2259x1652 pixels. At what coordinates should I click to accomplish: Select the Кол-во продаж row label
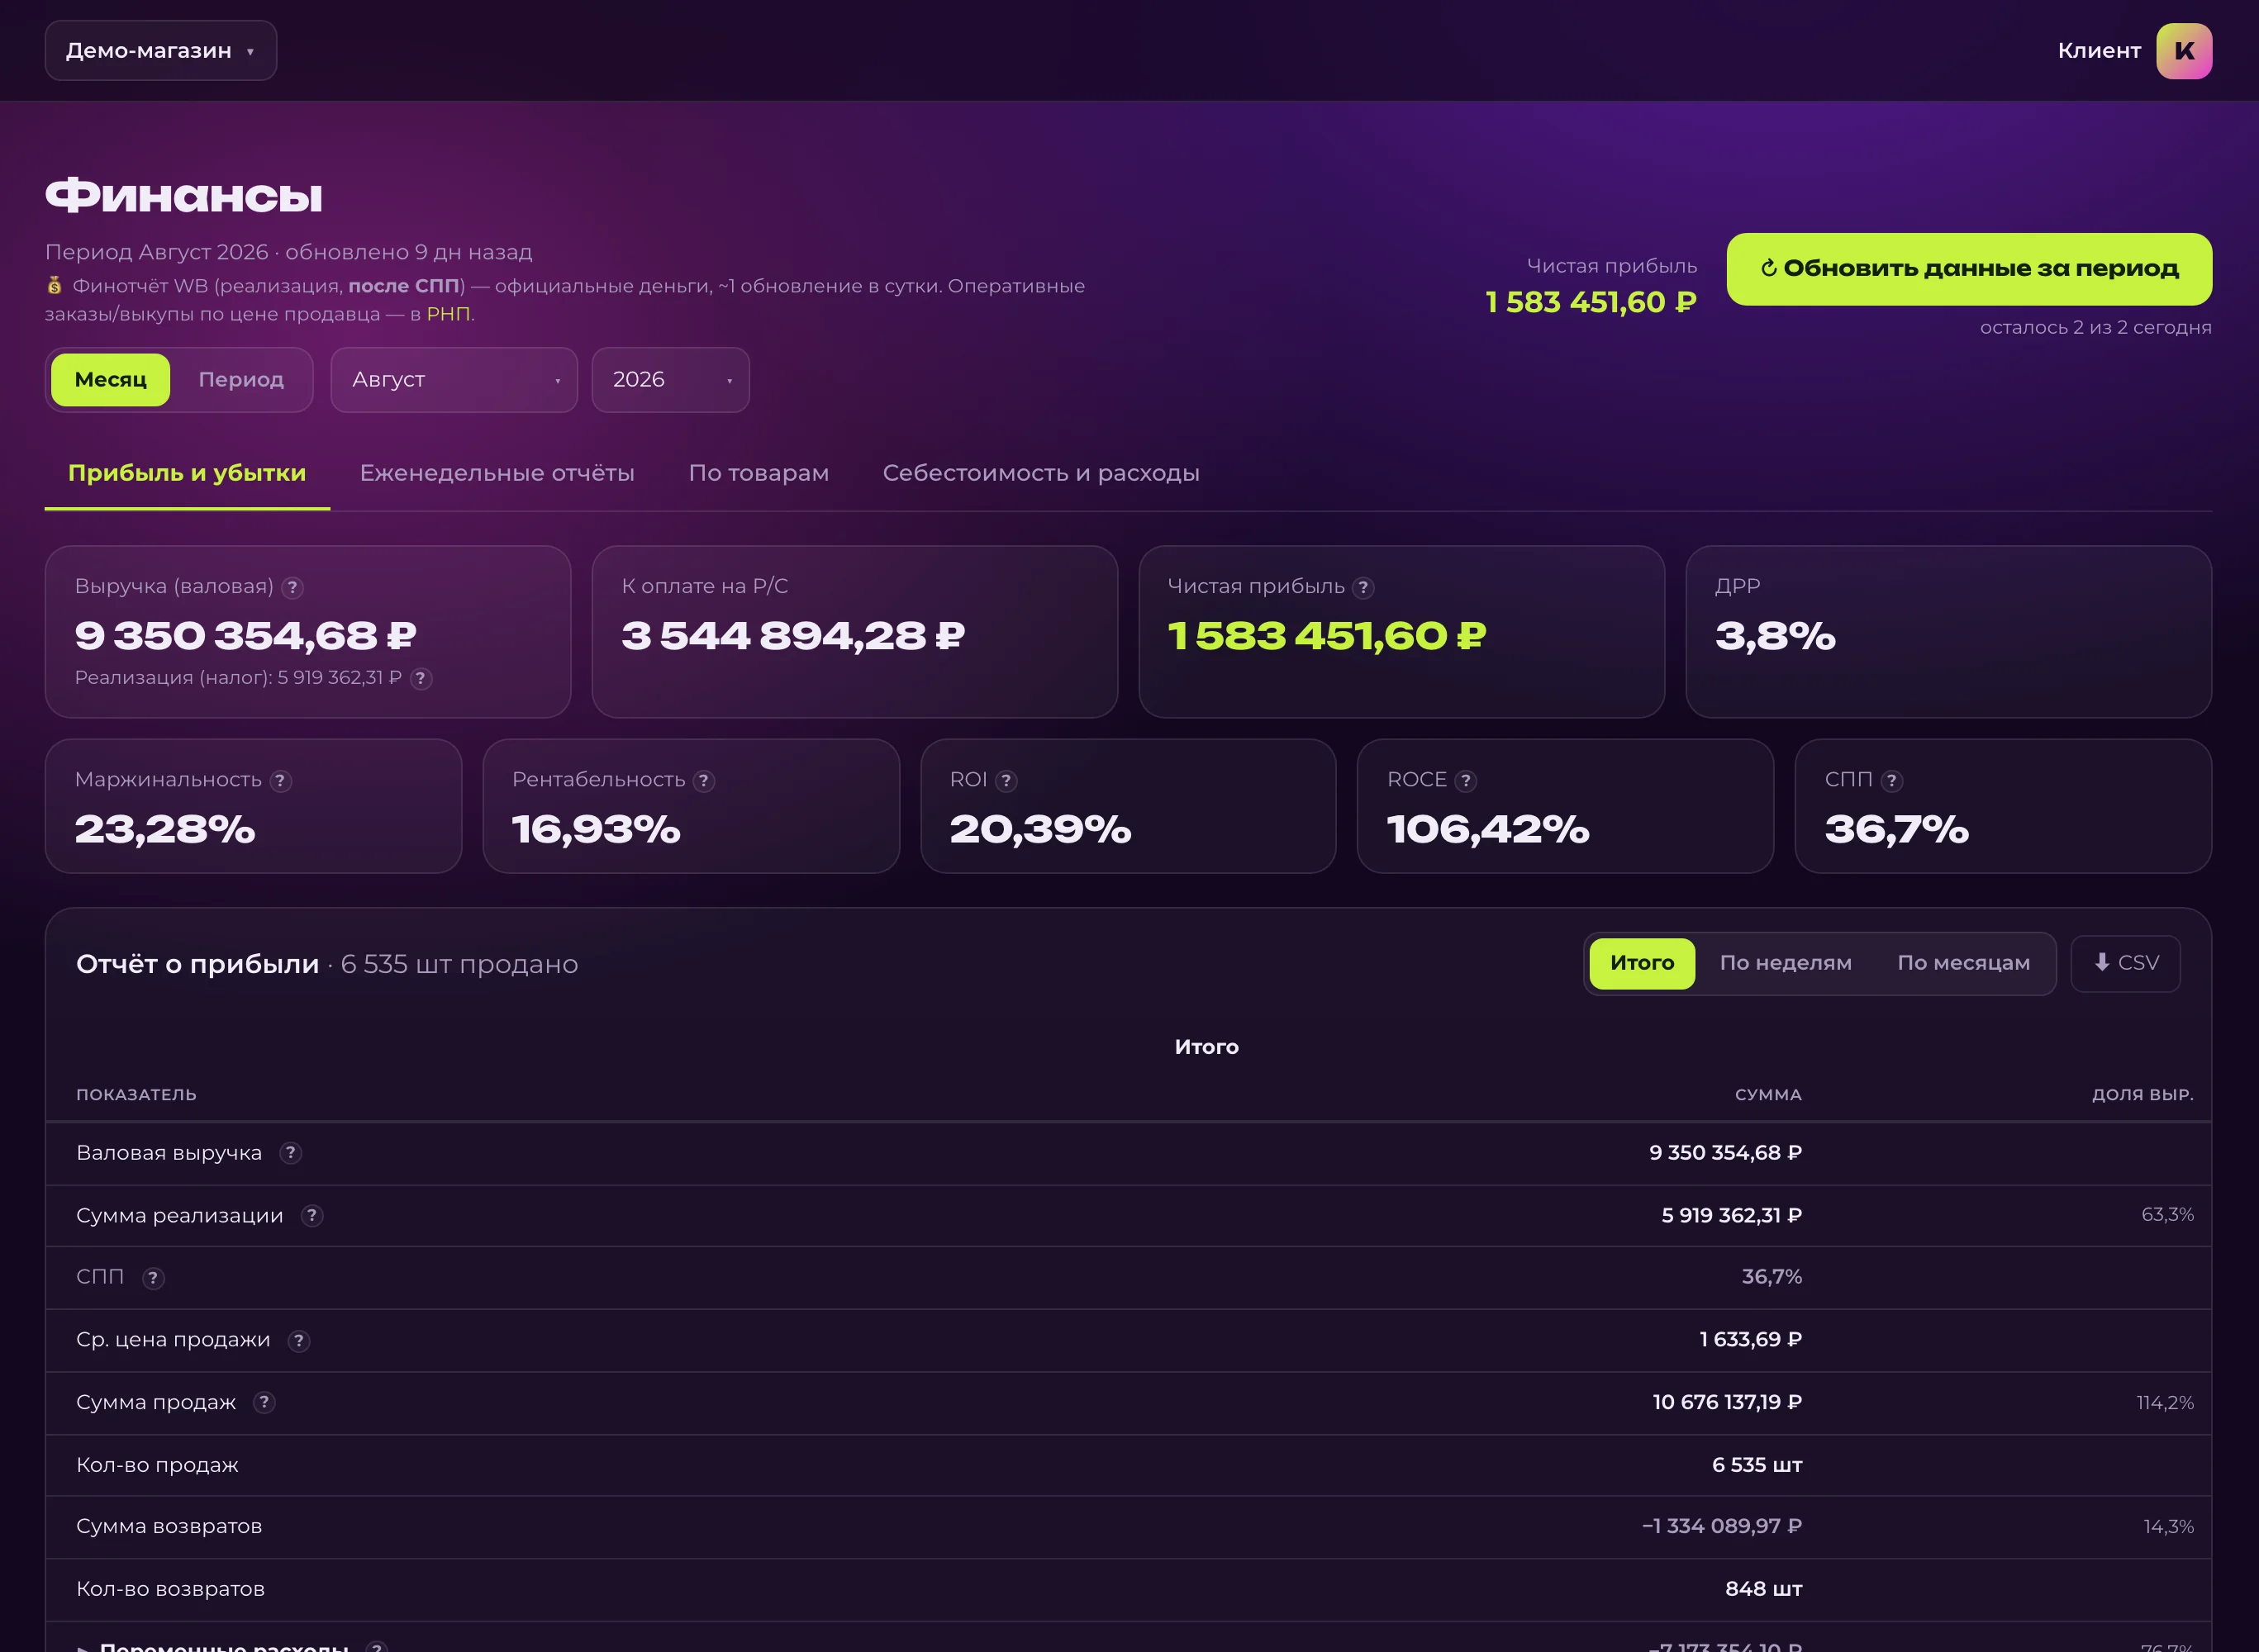[157, 1466]
